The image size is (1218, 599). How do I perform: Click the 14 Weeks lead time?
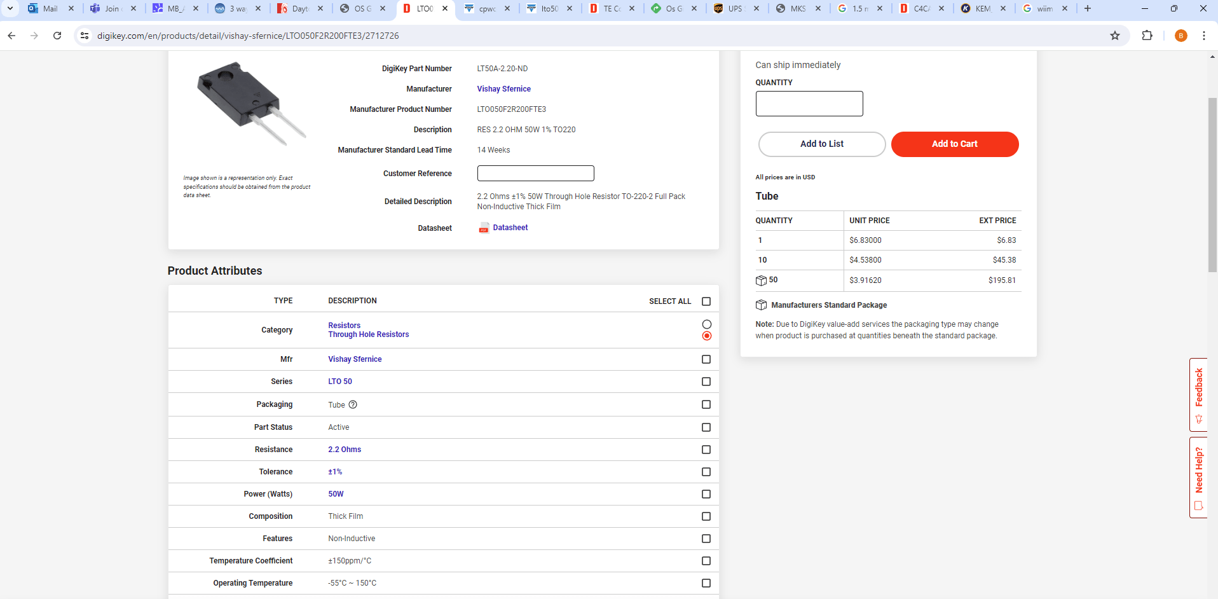tap(493, 150)
